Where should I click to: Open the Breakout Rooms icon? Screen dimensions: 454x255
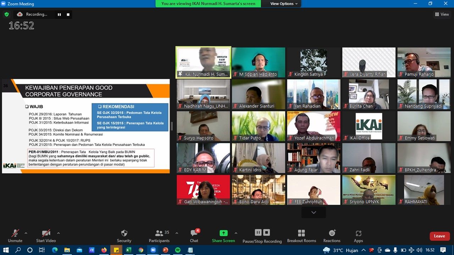[301, 236]
